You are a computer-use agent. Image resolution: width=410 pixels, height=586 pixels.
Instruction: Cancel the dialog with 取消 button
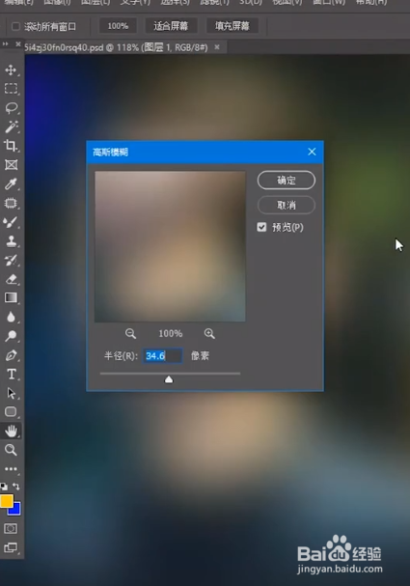pos(287,205)
